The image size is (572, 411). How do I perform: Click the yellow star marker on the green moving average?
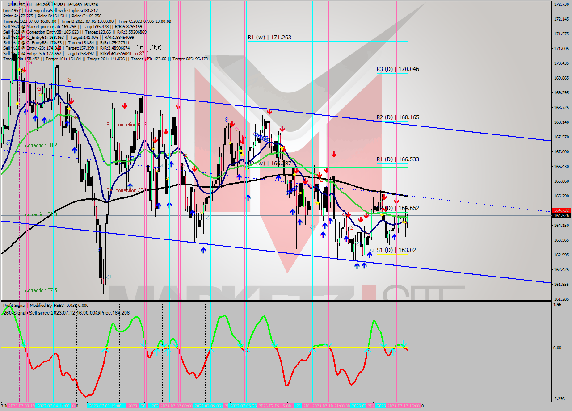[x=382, y=215]
